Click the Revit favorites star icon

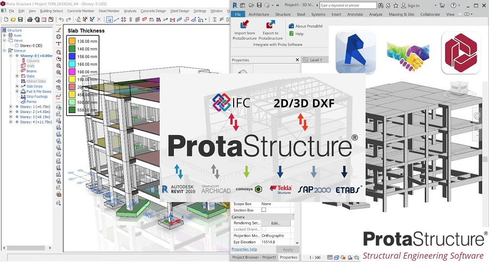[396, 5]
